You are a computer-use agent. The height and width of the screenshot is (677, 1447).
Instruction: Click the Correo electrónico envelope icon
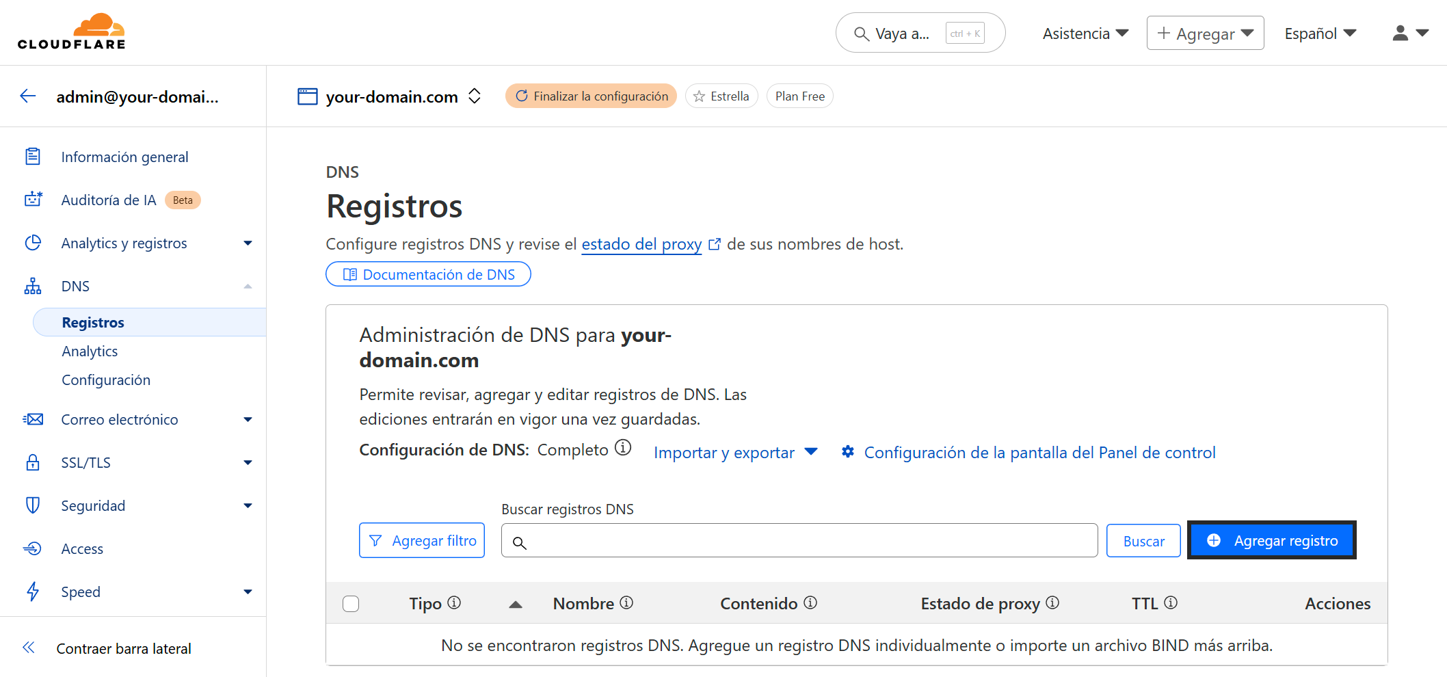[x=33, y=419]
